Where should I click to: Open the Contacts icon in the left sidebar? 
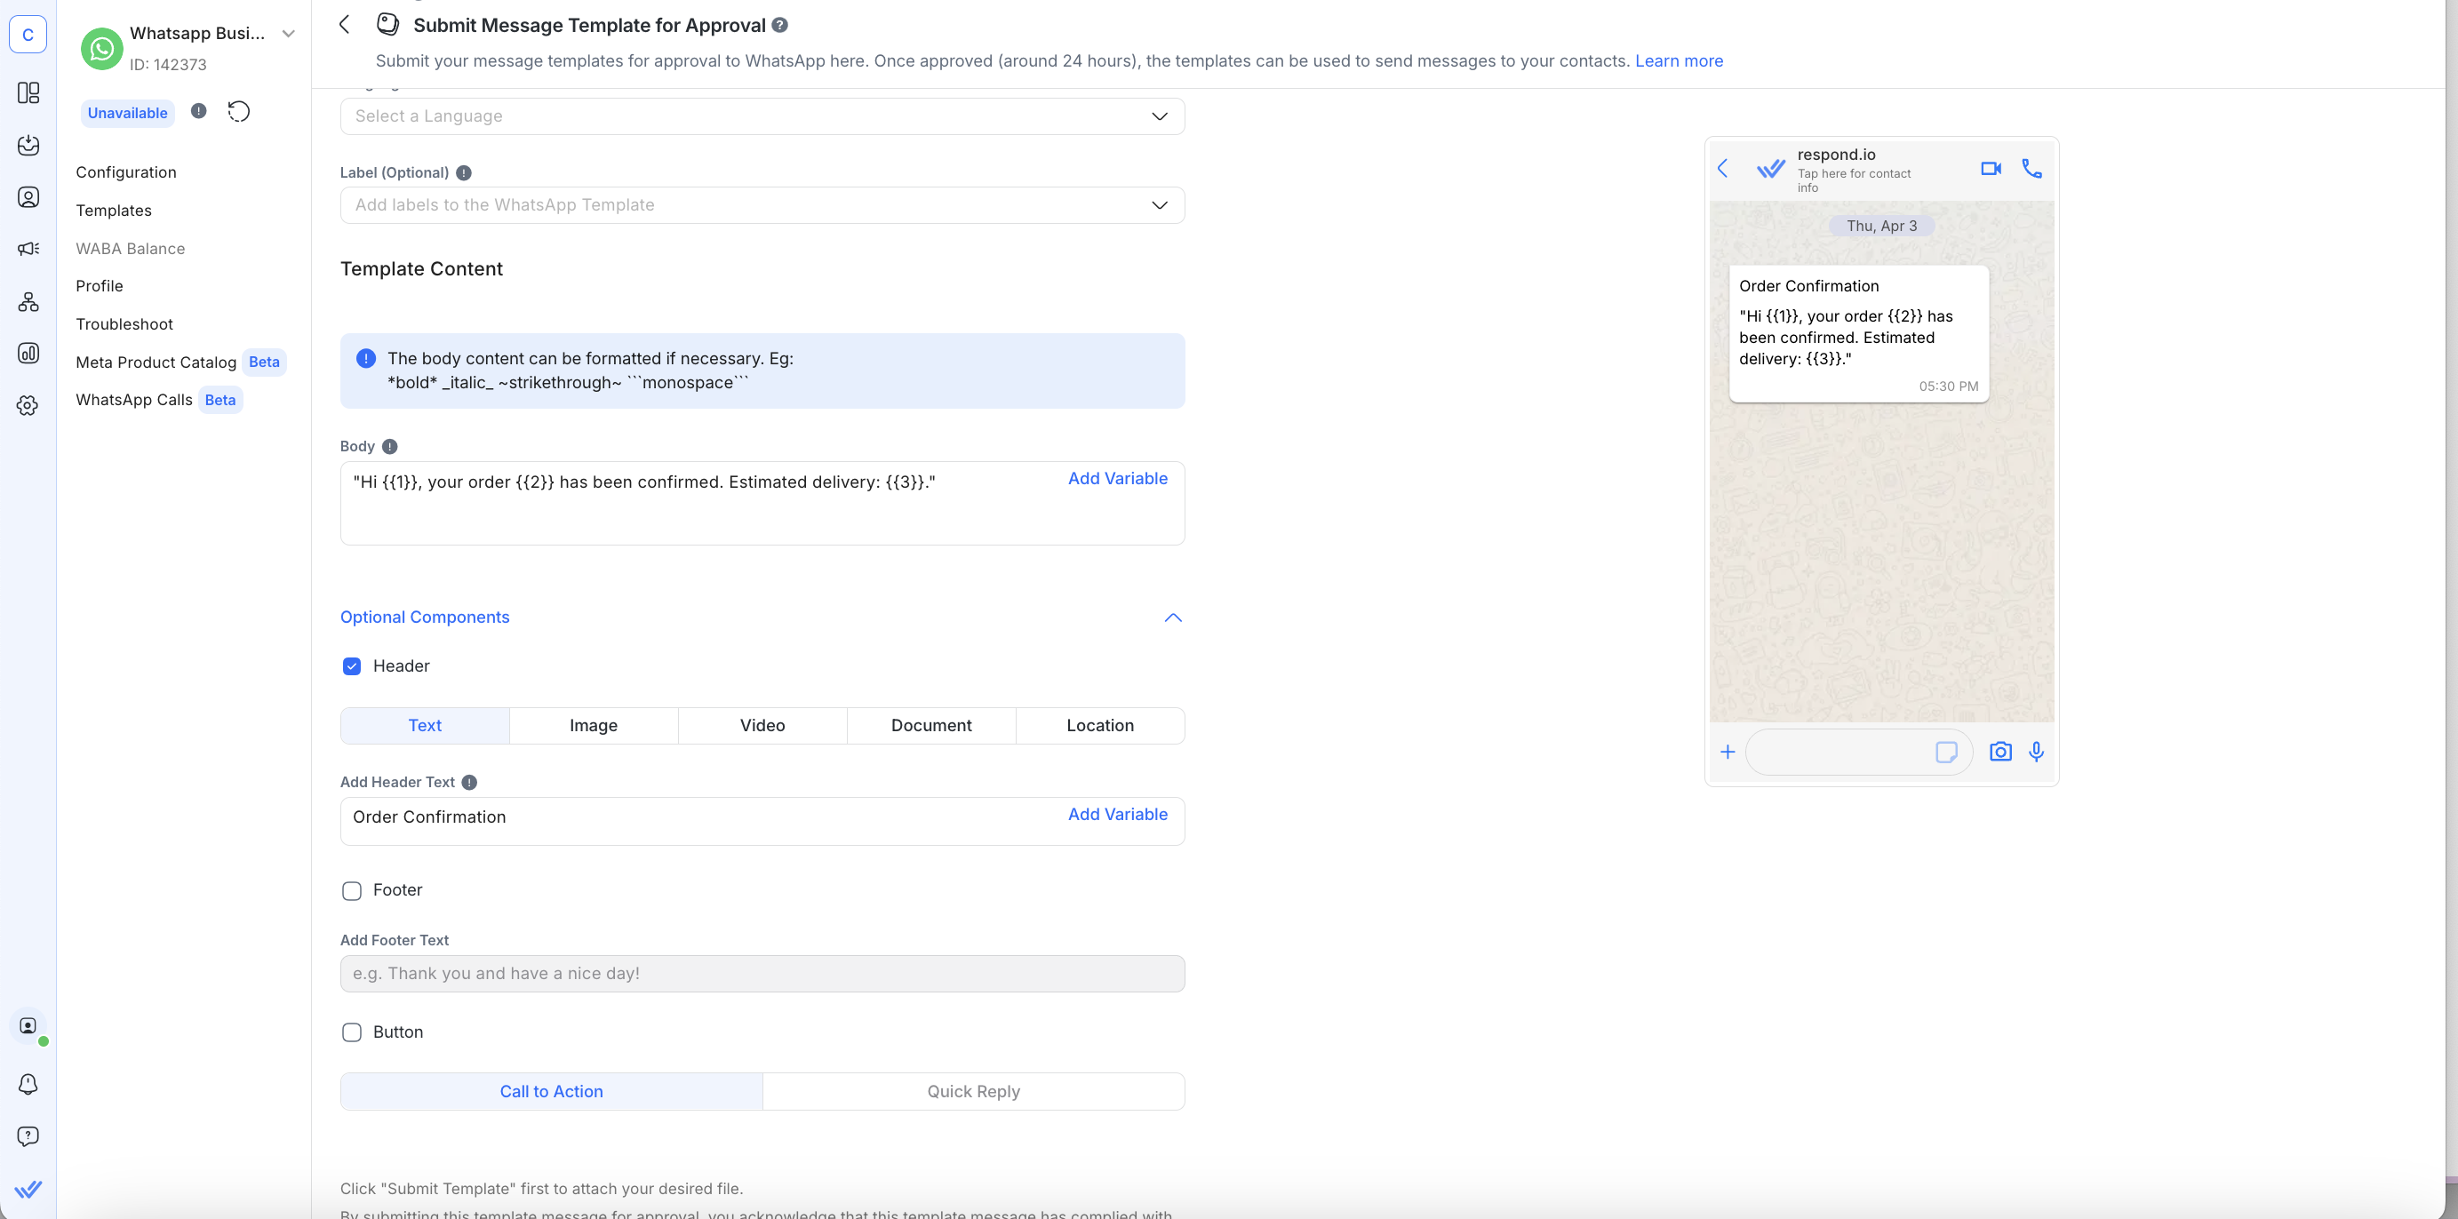28,196
